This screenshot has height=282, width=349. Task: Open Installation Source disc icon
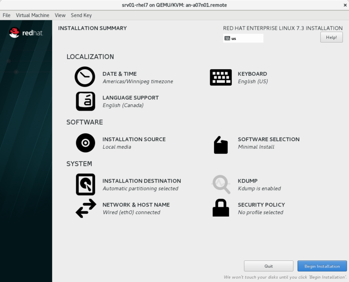pos(85,143)
